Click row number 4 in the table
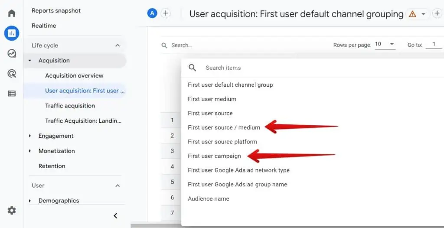The height and width of the screenshot is (228, 444). pos(172,166)
